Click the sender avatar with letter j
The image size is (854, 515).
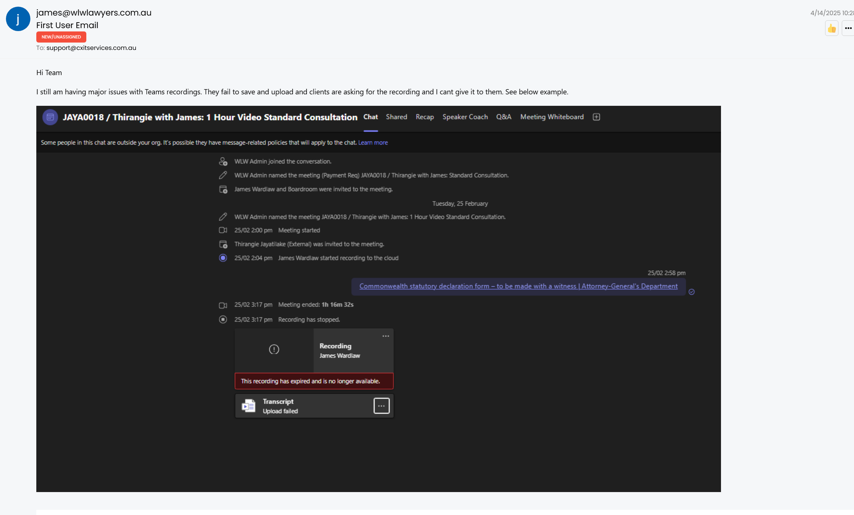pos(18,19)
